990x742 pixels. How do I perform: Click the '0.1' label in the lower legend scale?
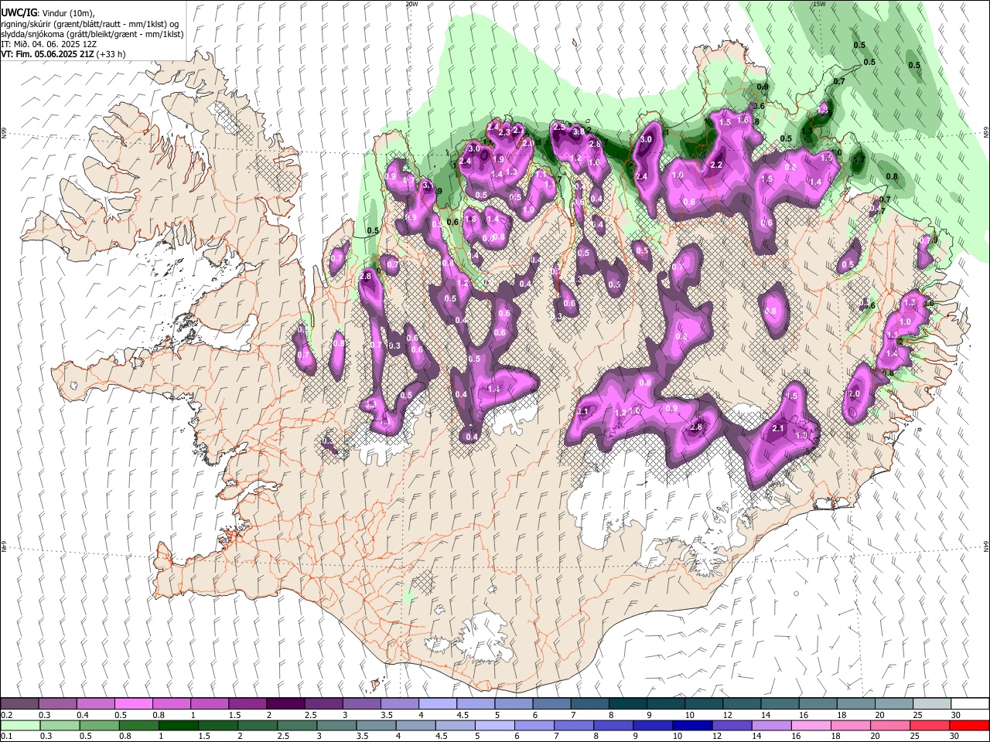pyautogui.click(x=6, y=736)
